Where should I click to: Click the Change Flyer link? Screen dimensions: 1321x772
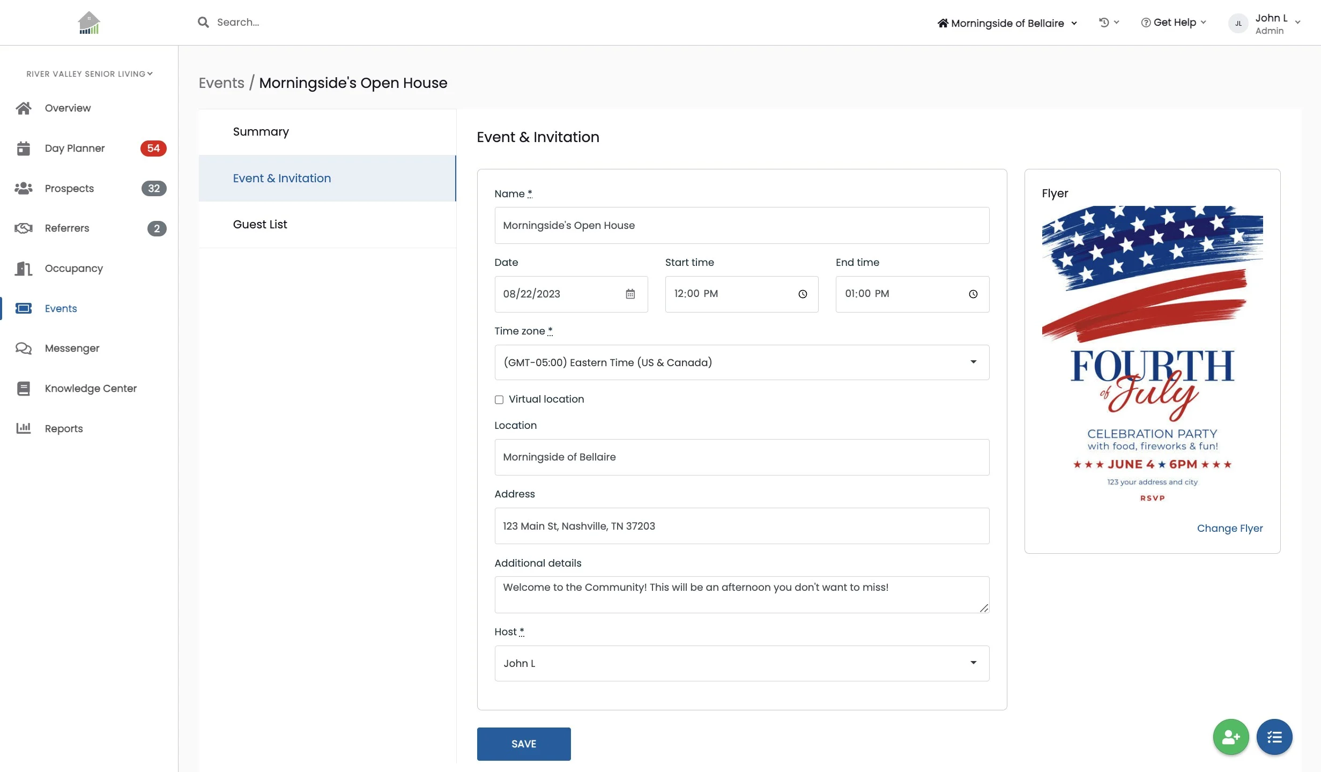(x=1229, y=528)
